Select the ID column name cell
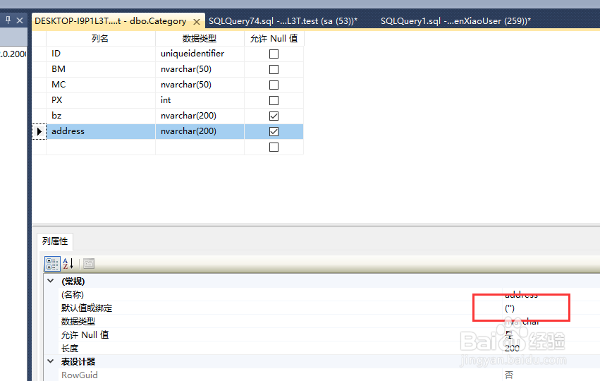This screenshot has width=600, height=381. pos(101,54)
